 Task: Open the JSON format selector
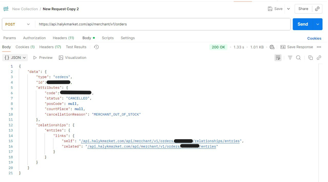(x=15, y=58)
